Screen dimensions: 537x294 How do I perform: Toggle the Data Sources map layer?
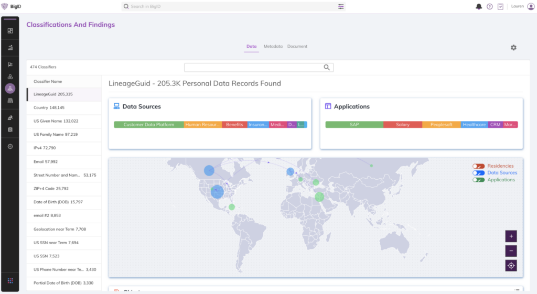(x=478, y=173)
